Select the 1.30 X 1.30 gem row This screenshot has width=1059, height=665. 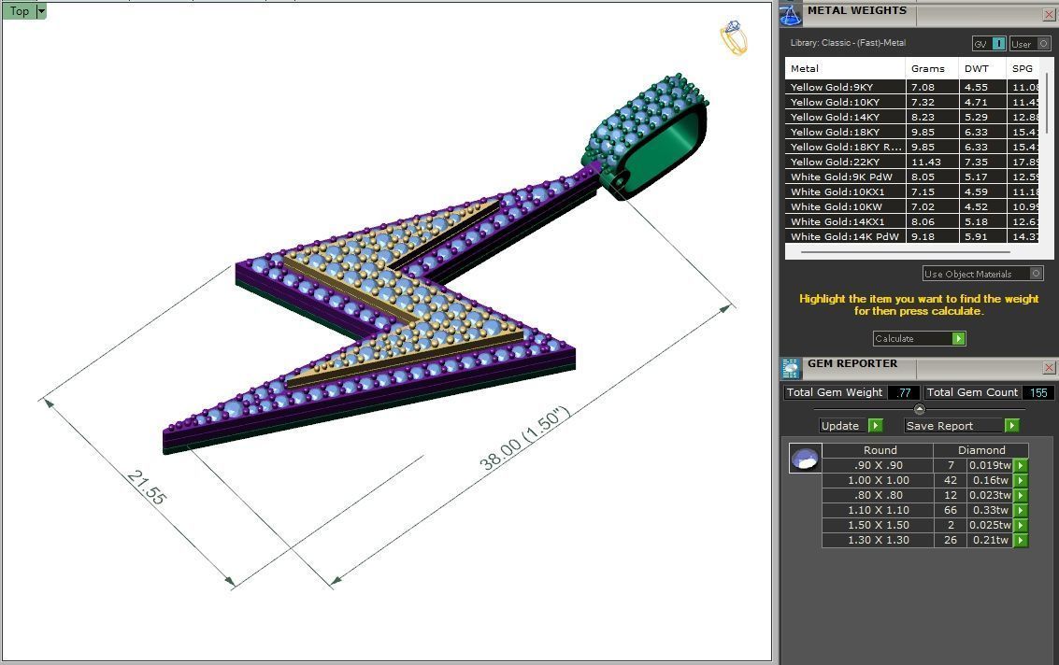[918, 540]
